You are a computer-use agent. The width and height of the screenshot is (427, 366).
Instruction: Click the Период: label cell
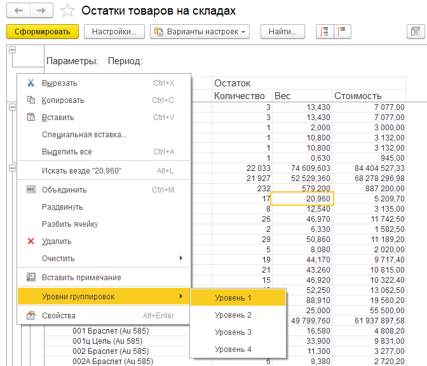125,61
